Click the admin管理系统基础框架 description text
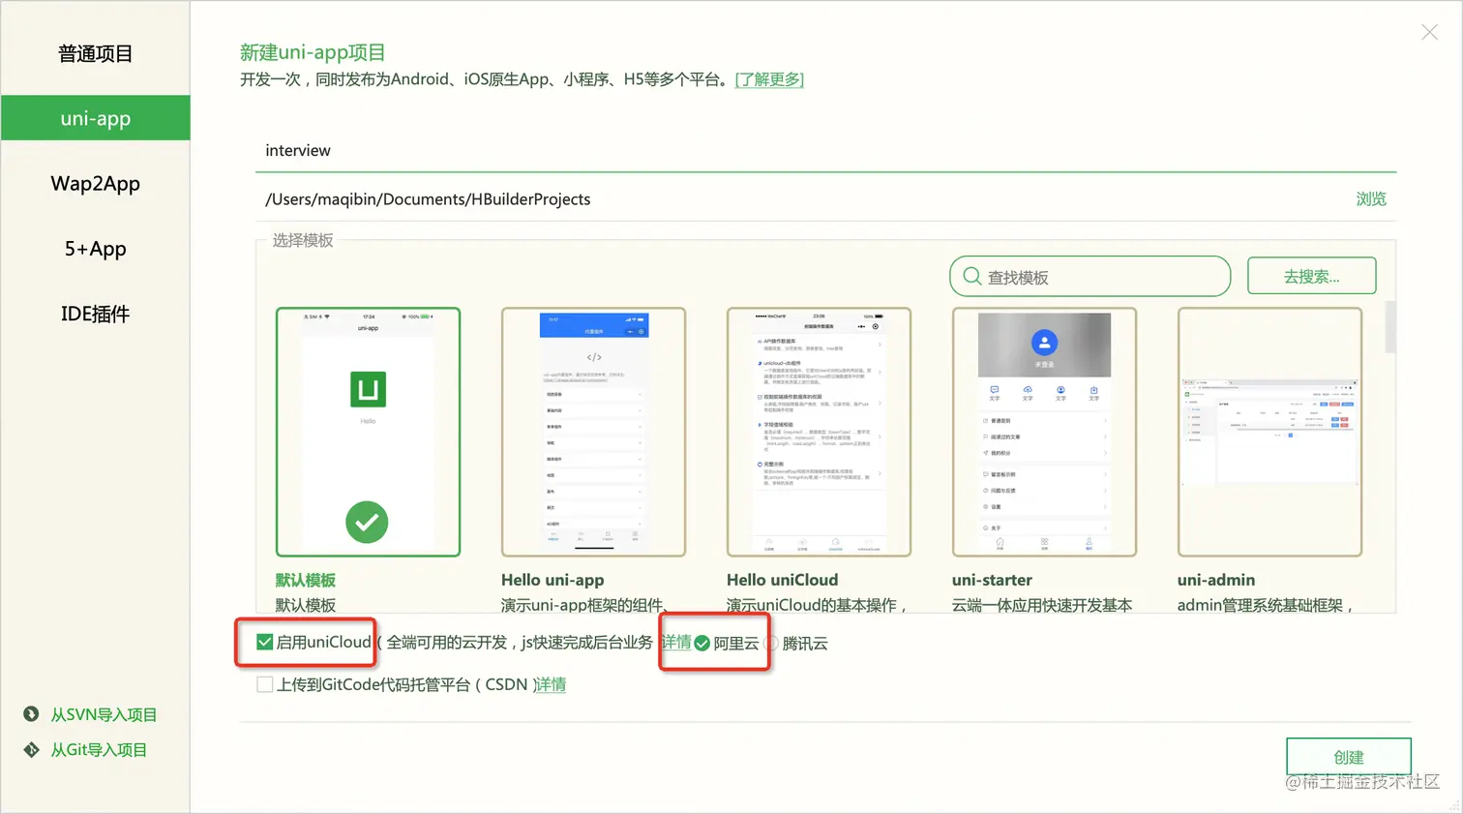The image size is (1463, 814). pos(1265,605)
